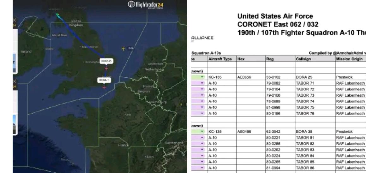Select the registration cell 58-0102

(280, 77)
